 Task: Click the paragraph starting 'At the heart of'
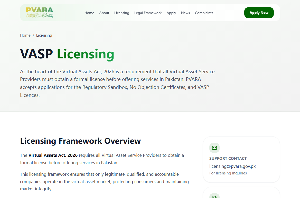(117, 83)
